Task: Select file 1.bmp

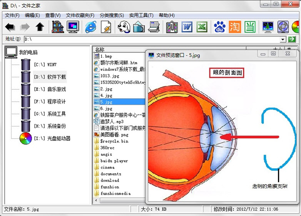Action: (106, 56)
